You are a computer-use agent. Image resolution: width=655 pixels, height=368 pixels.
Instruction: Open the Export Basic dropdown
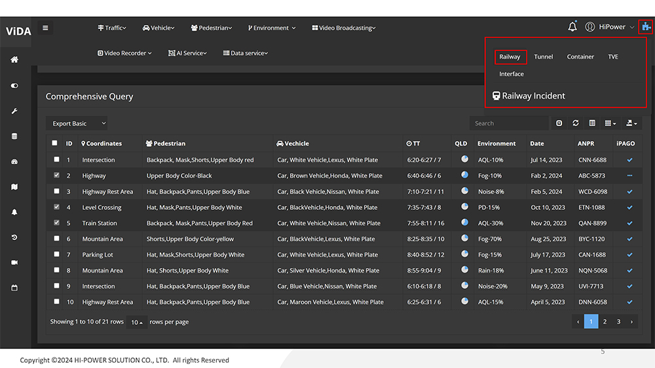[x=77, y=124]
